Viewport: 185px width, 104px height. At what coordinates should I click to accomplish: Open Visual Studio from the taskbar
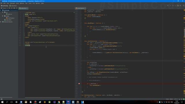[x=54, y=102]
